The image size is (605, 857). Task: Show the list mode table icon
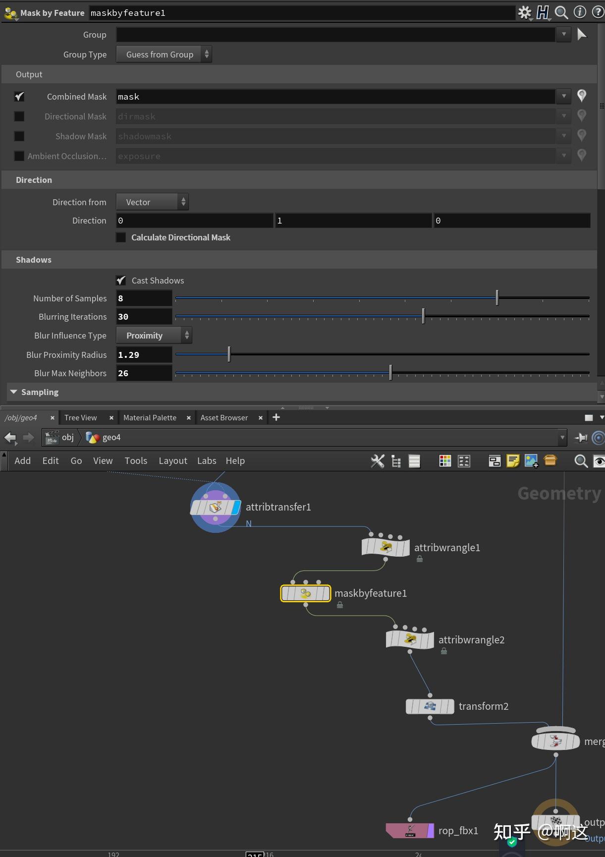click(414, 461)
